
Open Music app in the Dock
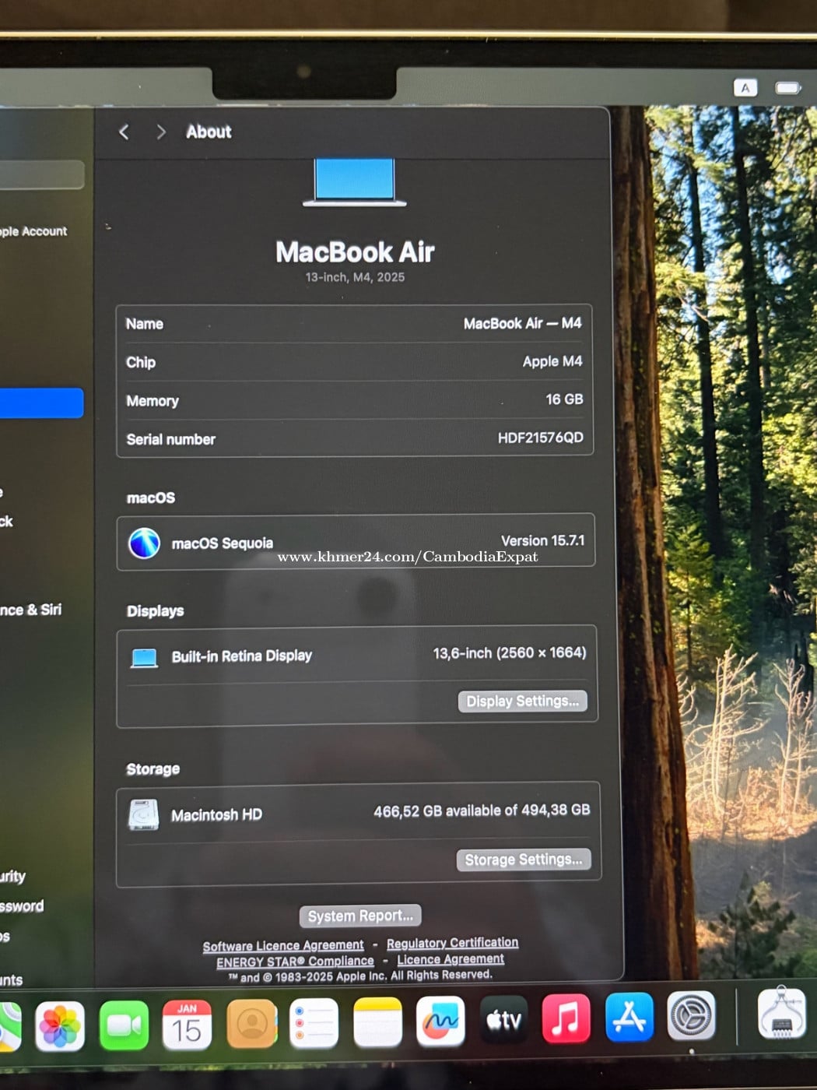(x=566, y=1018)
